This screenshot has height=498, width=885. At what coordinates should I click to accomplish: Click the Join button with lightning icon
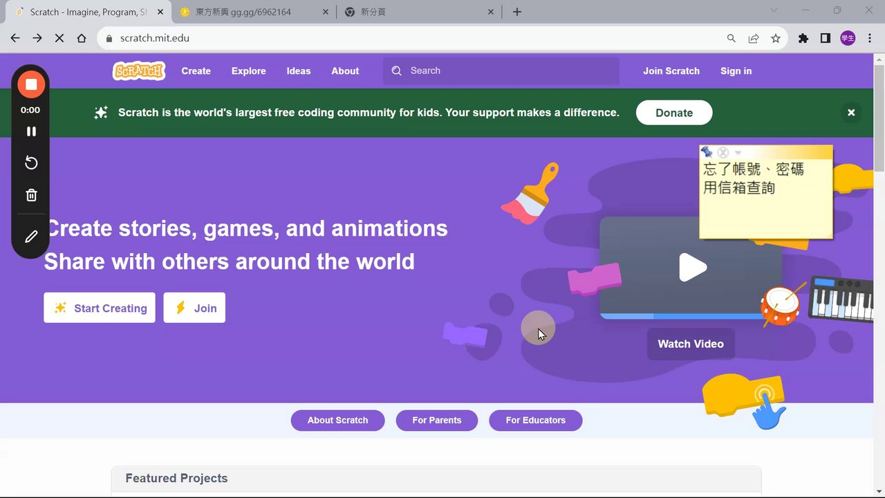coord(194,308)
